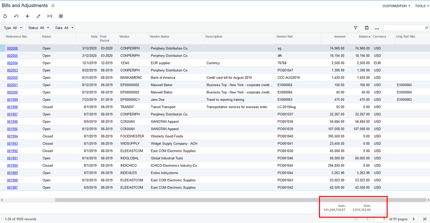Go to last page arrow

[424, 219]
